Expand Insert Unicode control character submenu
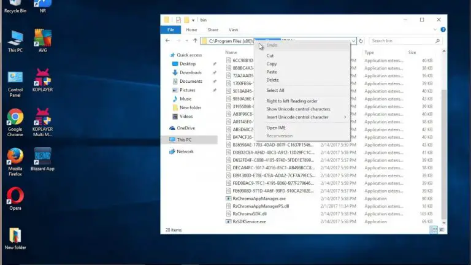This screenshot has height=265, width=471. pos(345,117)
